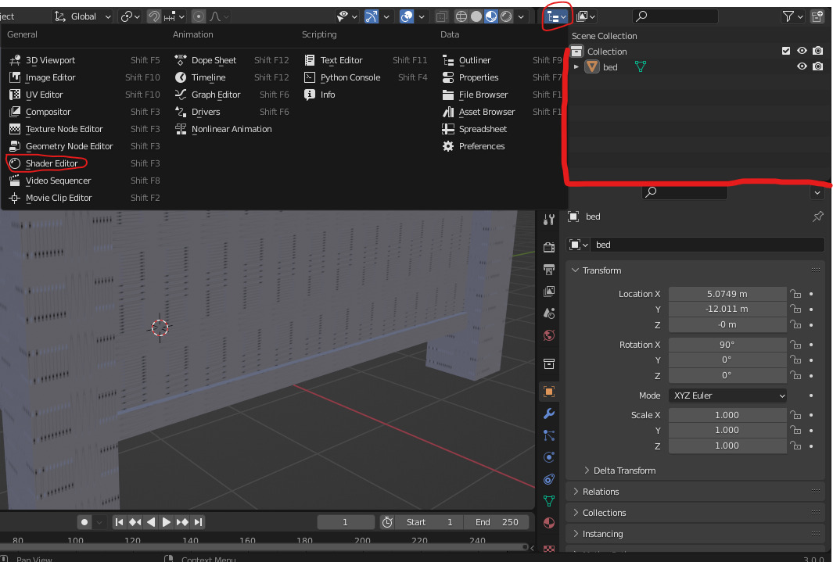The height and width of the screenshot is (562, 833).
Task: Click the bed mesh data icon in the outliner
Action: click(x=641, y=67)
